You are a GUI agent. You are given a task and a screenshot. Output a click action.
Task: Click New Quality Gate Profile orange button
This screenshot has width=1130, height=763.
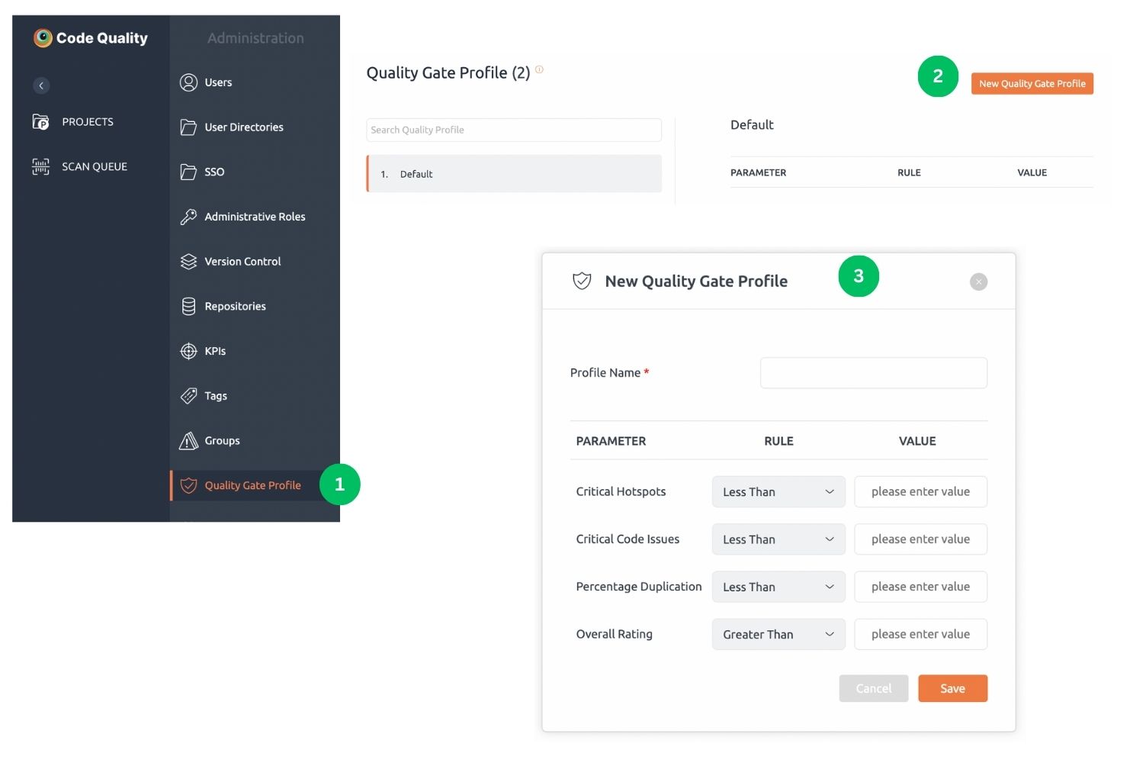(x=1032, y=84)
